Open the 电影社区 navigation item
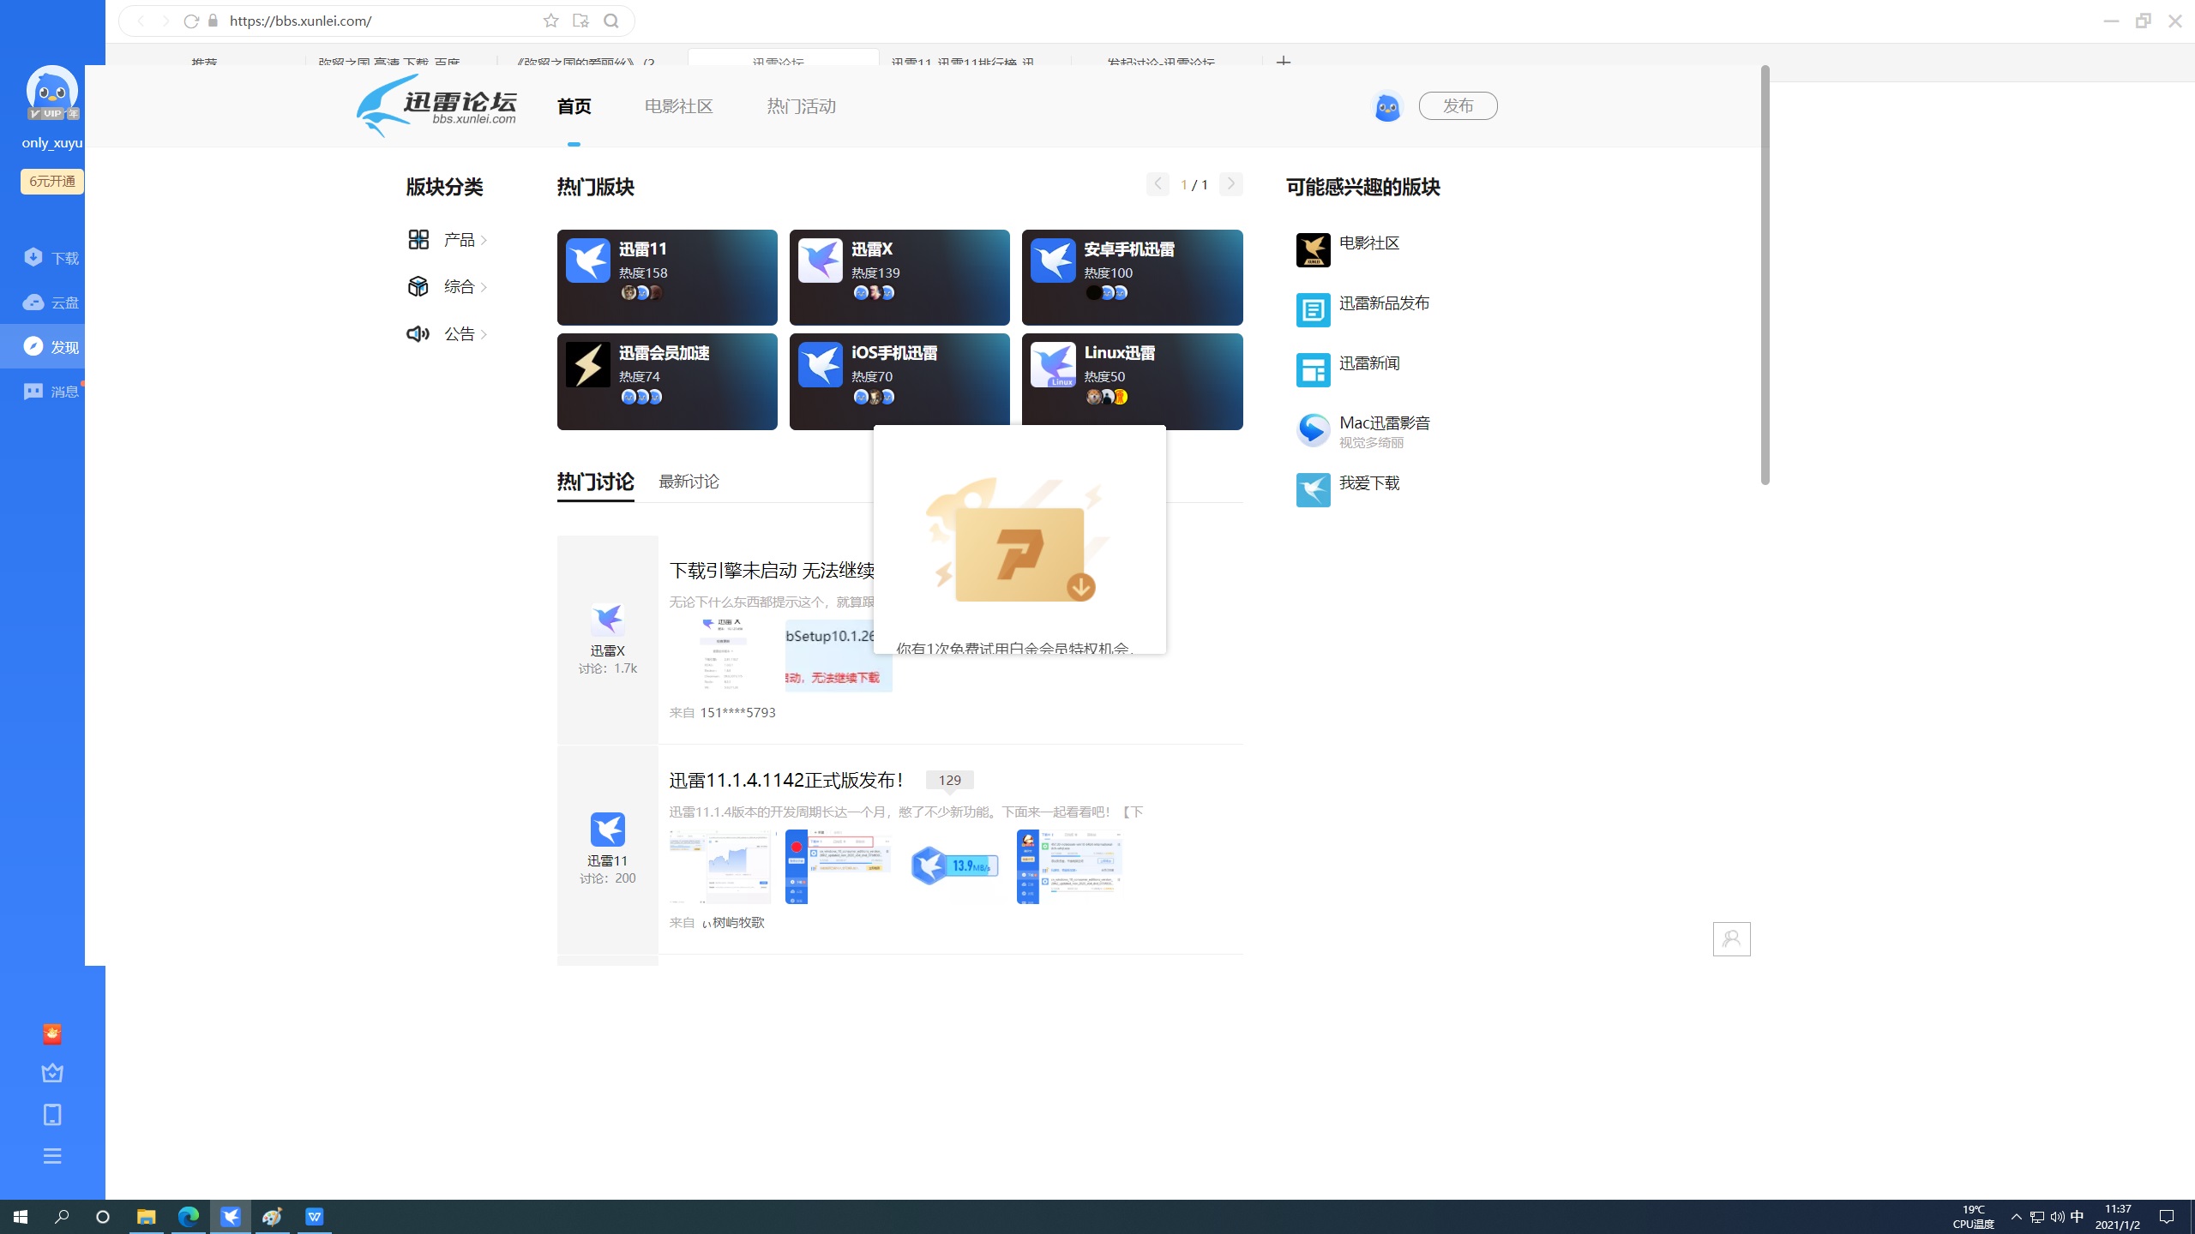This screenshot has height=1234, width=2195. (678, 106)
